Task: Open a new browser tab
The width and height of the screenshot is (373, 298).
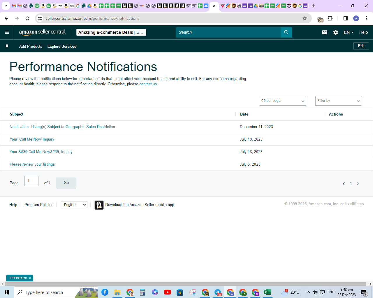Action: [x=313, y=6]
